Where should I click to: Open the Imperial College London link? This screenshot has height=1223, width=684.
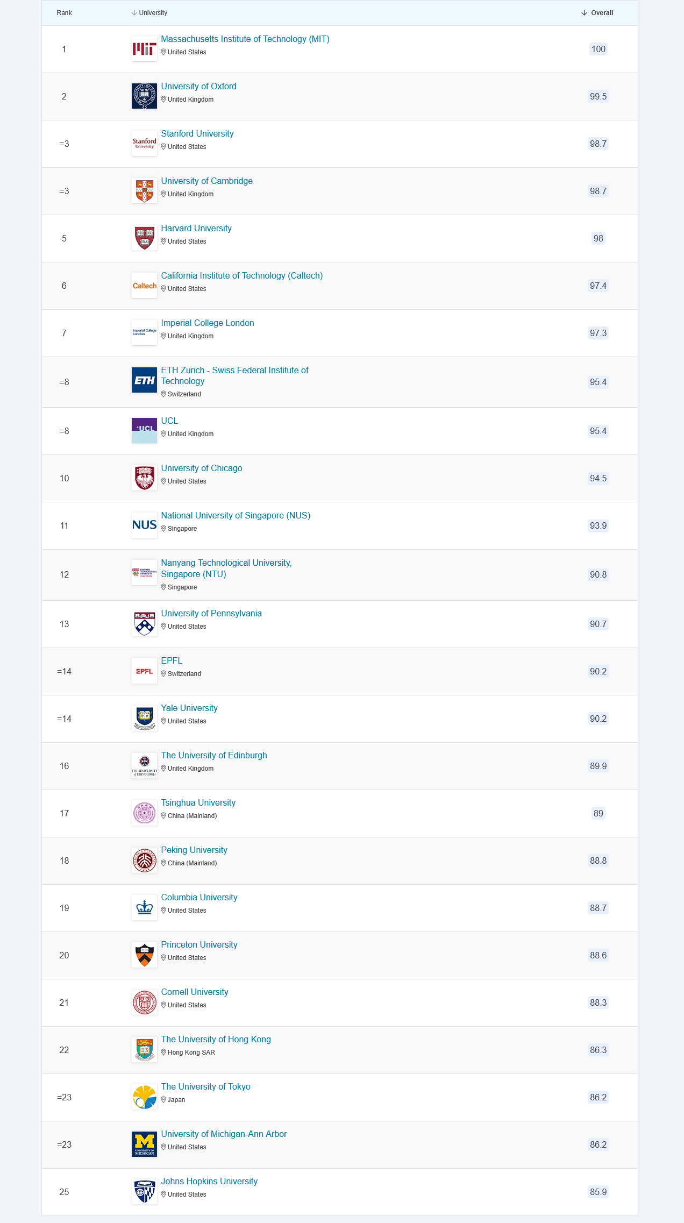pyautogui.click(x=207, y=323)
